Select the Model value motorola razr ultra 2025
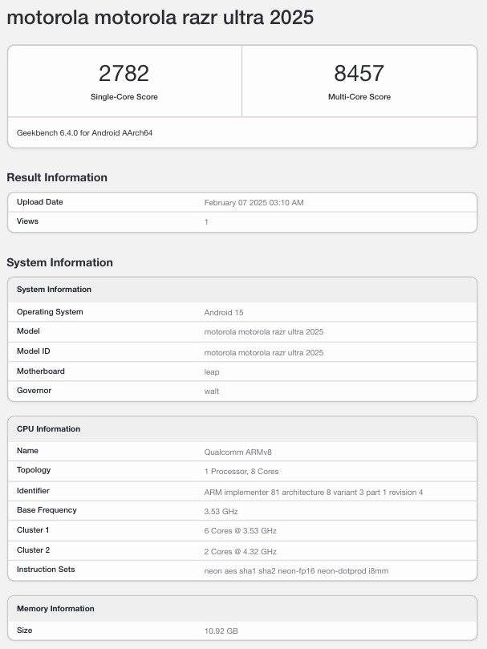 pyautogui.click(x=264, y=331)
